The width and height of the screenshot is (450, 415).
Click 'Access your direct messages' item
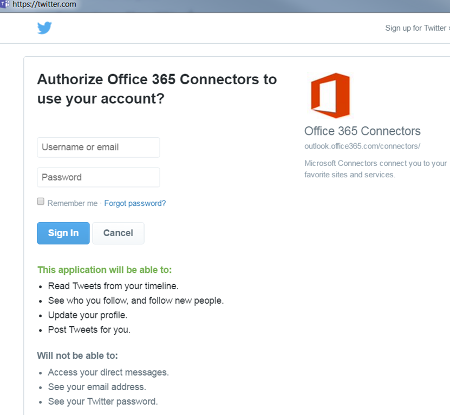tap(108, 372)
